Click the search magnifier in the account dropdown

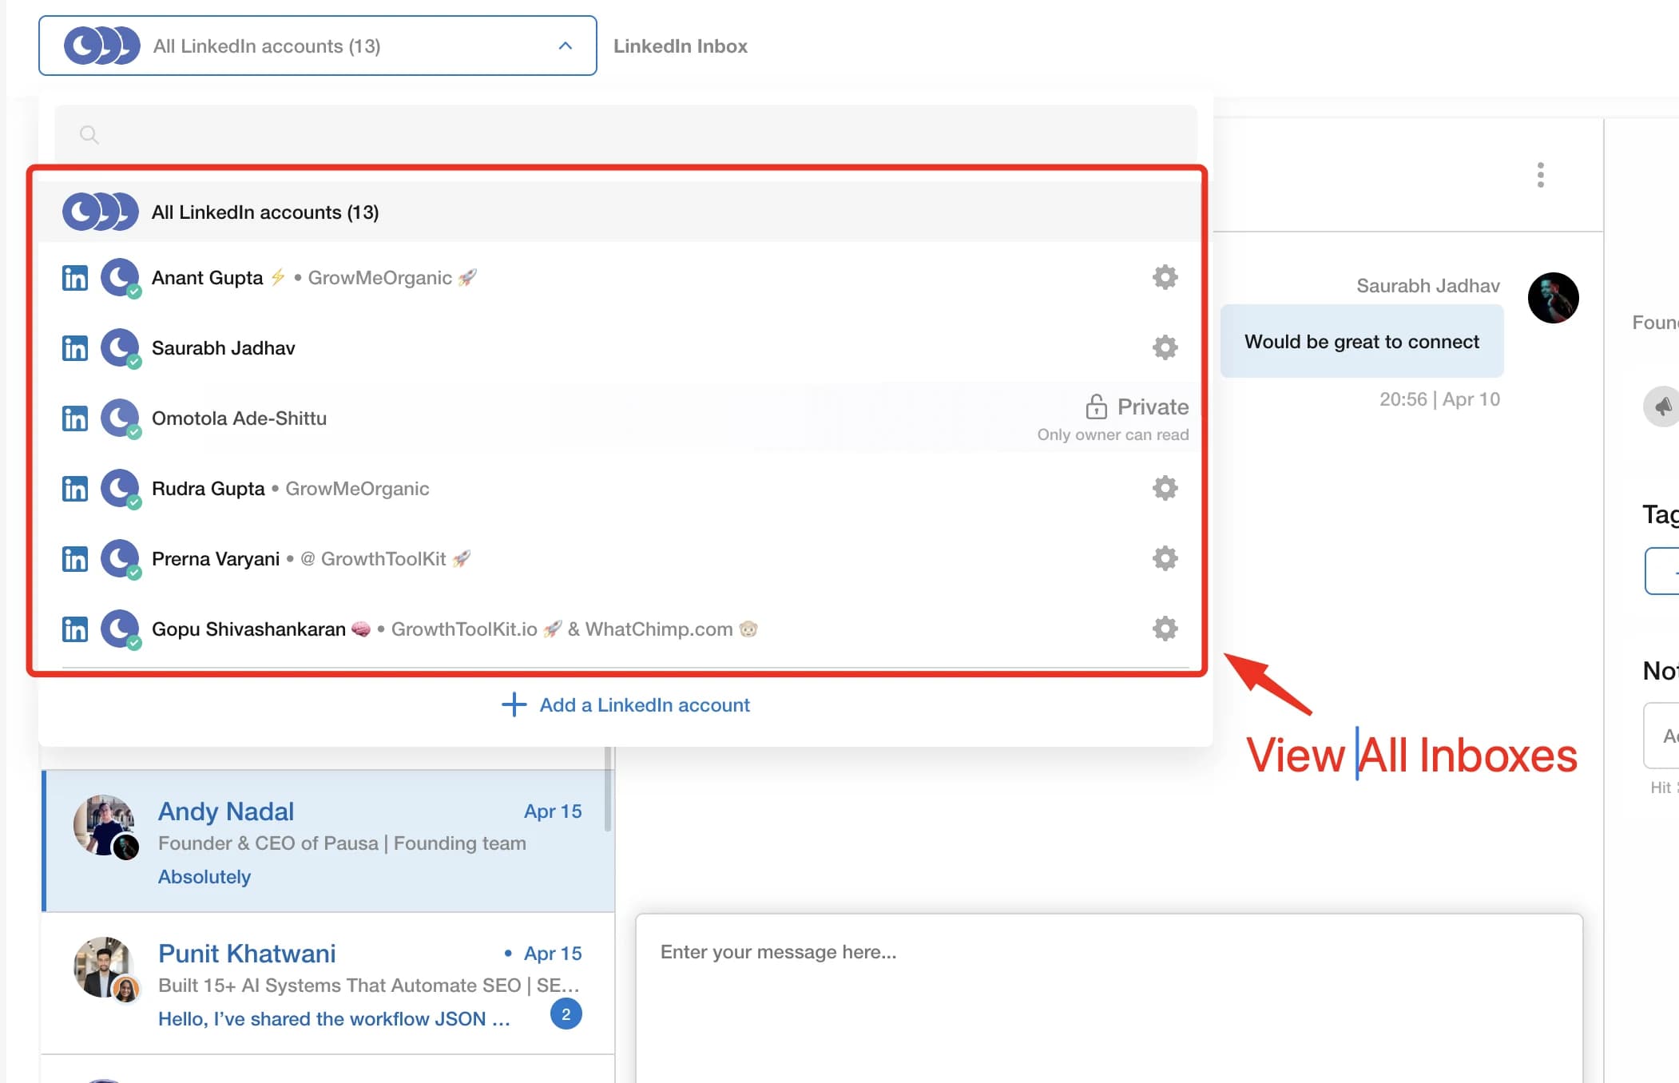tap(89, 134)
